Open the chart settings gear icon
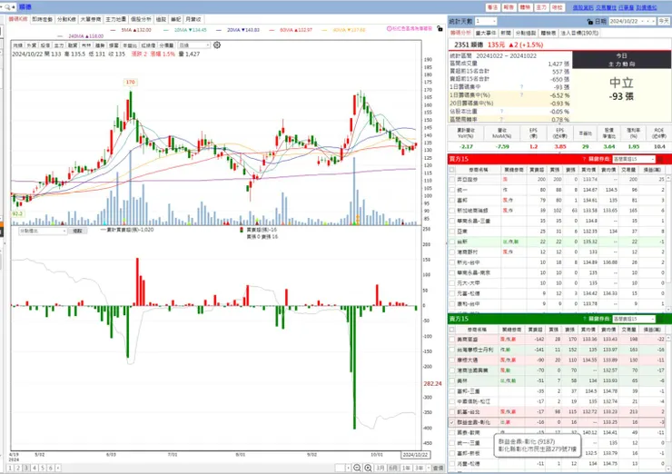Viewport: 672px width, 474px height. pos(217,45)
